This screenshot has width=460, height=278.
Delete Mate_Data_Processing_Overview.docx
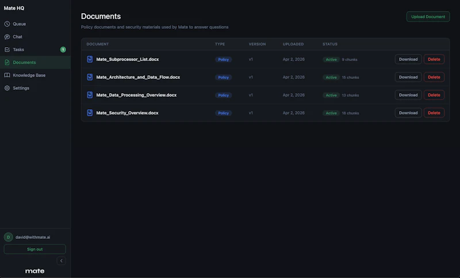(x=434, y=95)
